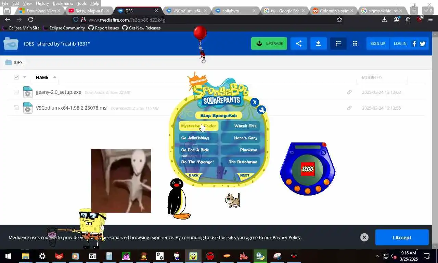Switch to the Download Microsoft tab
The height and width of the screenshot is (263, 438).
pos(40,11)
